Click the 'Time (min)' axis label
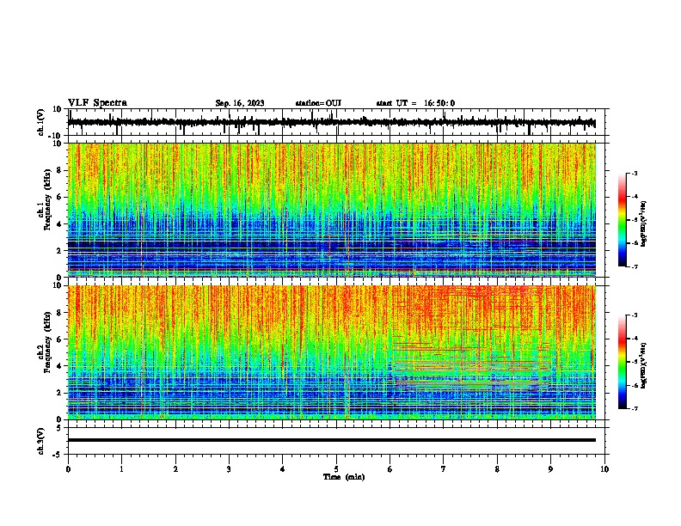681x526 pixels. 344,477
